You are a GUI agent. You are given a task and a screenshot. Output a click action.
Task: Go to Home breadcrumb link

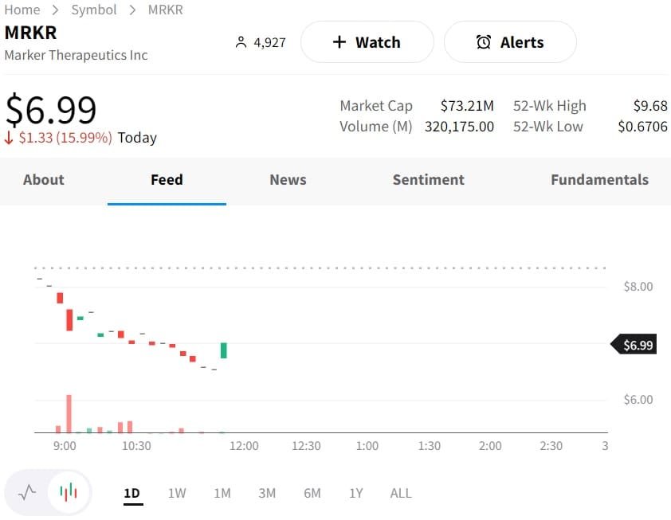click(x=22, y=10)
